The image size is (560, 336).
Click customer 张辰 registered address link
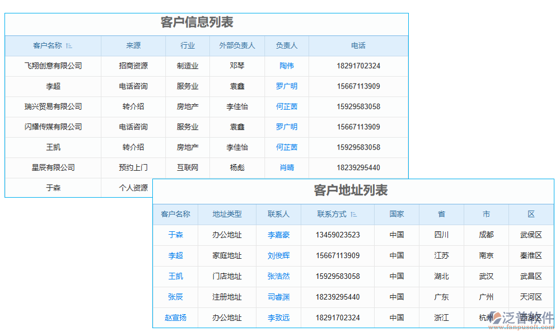coord(176,297)
